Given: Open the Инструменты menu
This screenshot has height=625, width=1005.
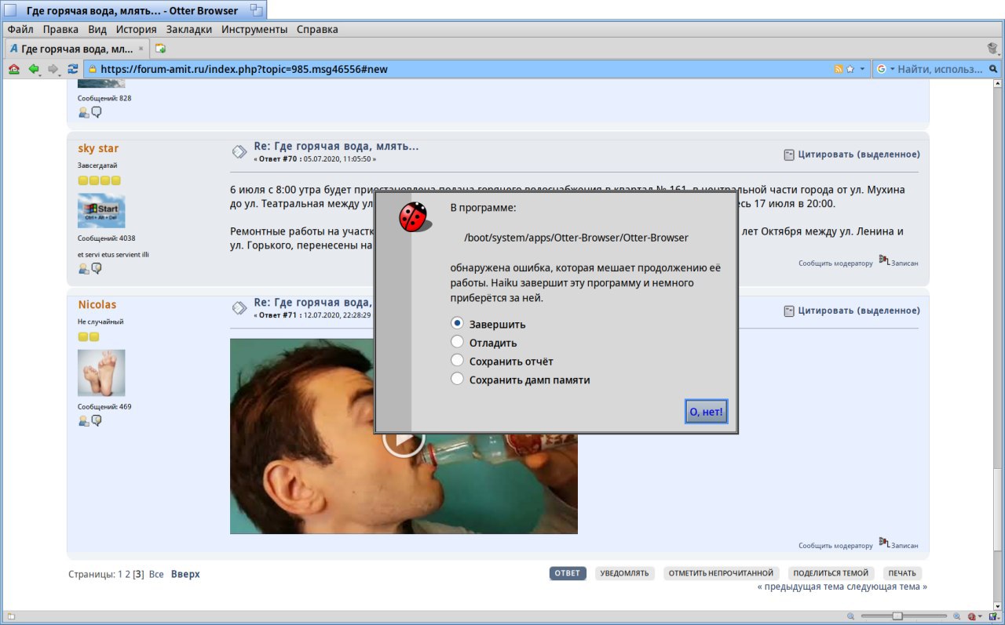Looking at the screenshot, I should pyautogui.click(x=254, y=29).
